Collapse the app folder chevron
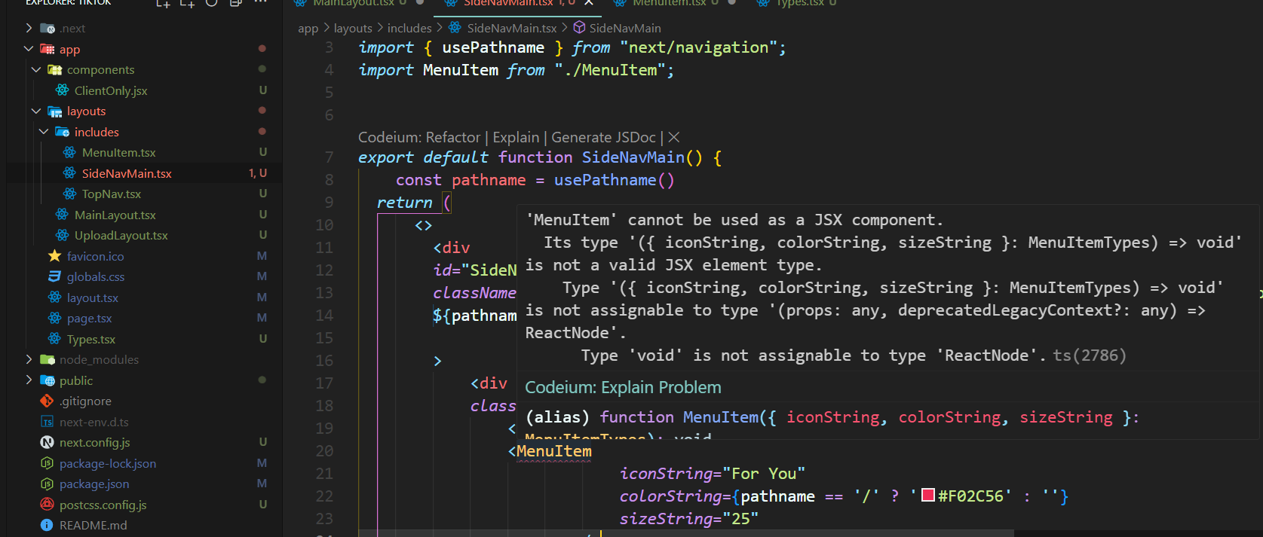1263x537 pixels. (x=29, y=49)
